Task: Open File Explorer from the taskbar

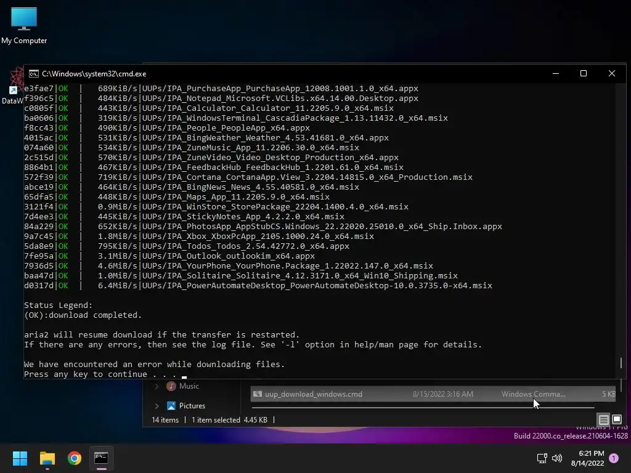Action: pos(47,458)
